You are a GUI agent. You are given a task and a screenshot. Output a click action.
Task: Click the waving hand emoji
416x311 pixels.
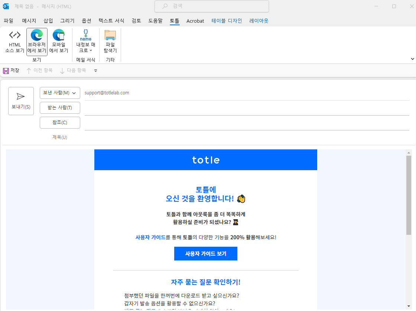[241, 199]
